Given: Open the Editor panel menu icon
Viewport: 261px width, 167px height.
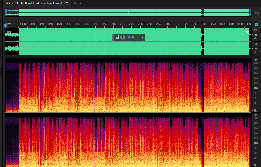Looking at the screenshot, I should pos(67,3).
